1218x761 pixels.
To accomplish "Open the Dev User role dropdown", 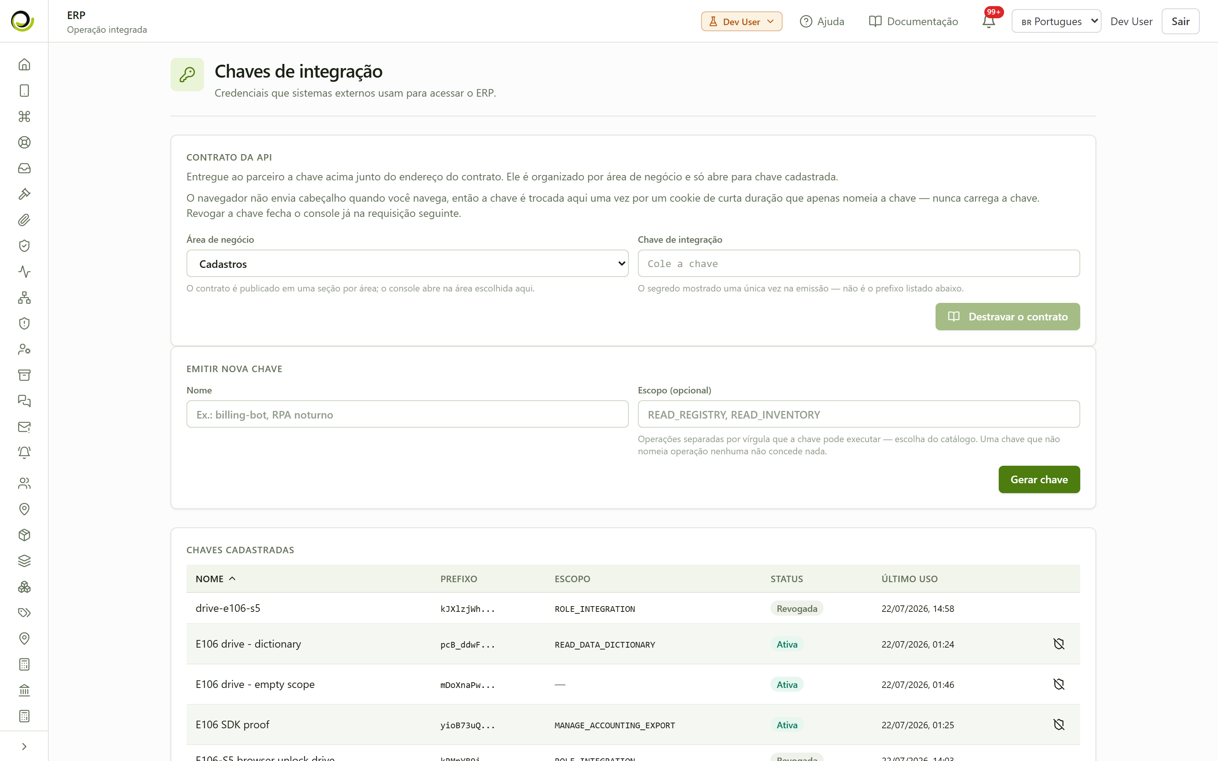I will click(x=741, y=21).
